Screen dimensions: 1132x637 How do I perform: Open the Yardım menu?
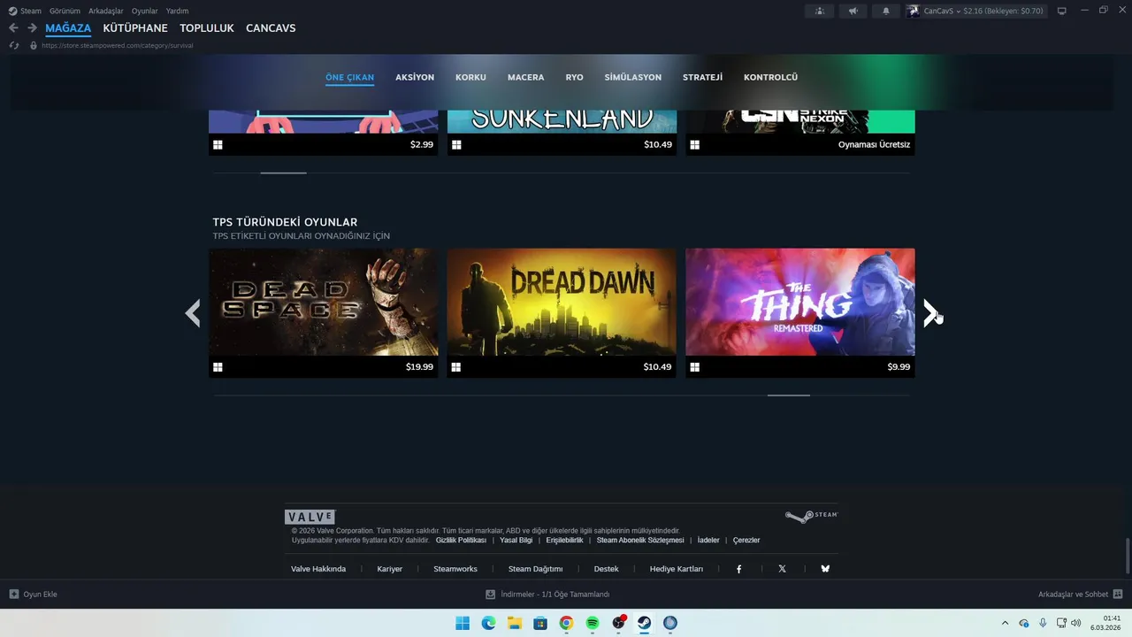tap(177, 11)
